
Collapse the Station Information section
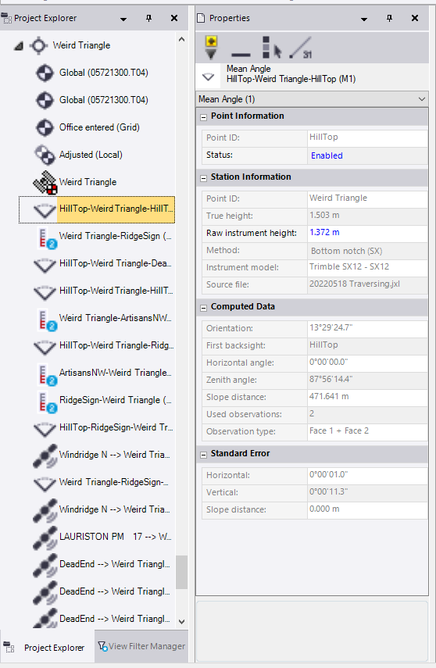[x=204, y=177]
